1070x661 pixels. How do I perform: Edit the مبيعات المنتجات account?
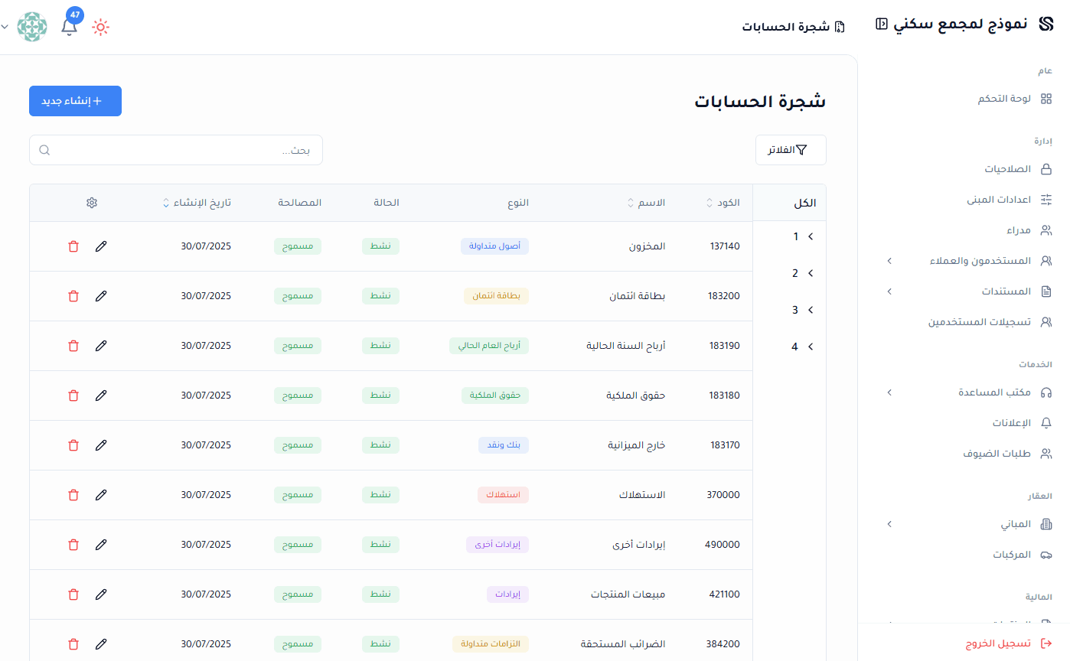[x=101, y=594]
